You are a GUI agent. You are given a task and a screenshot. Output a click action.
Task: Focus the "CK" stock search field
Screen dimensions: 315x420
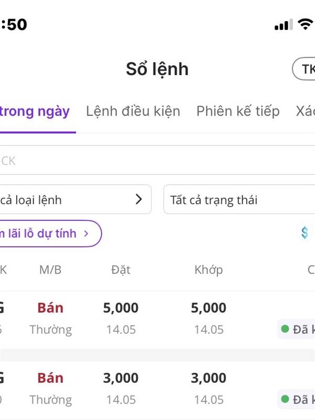click(157, 161)
